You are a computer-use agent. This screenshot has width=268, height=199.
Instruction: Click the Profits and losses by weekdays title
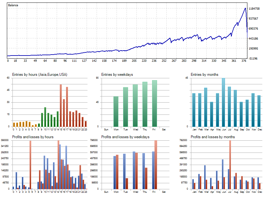click(126, 137)
